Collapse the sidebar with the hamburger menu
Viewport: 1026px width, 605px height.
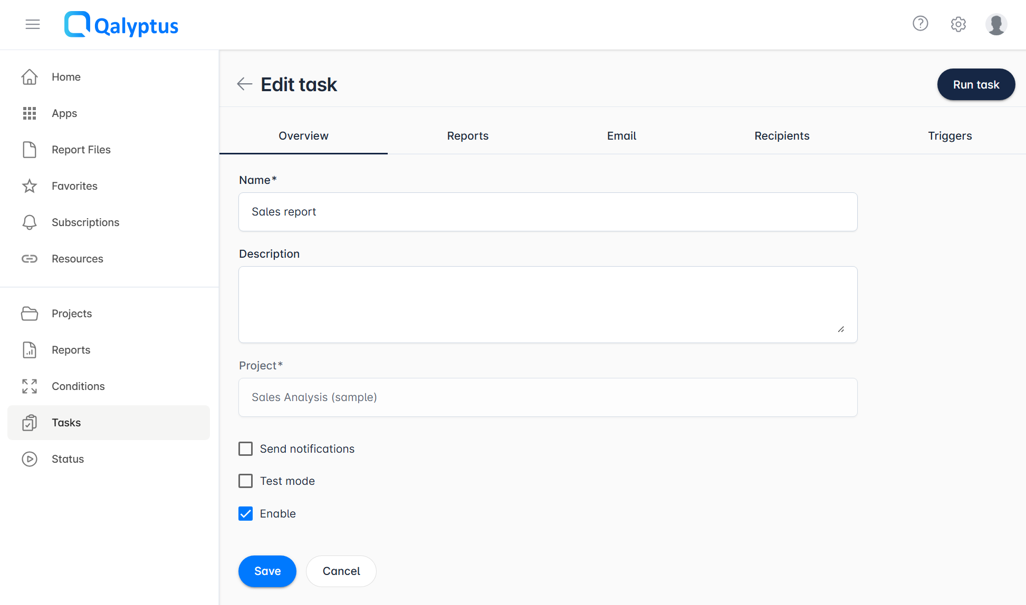(32, 24)
